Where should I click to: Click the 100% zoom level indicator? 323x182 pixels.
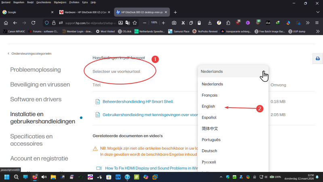(154, 23)
